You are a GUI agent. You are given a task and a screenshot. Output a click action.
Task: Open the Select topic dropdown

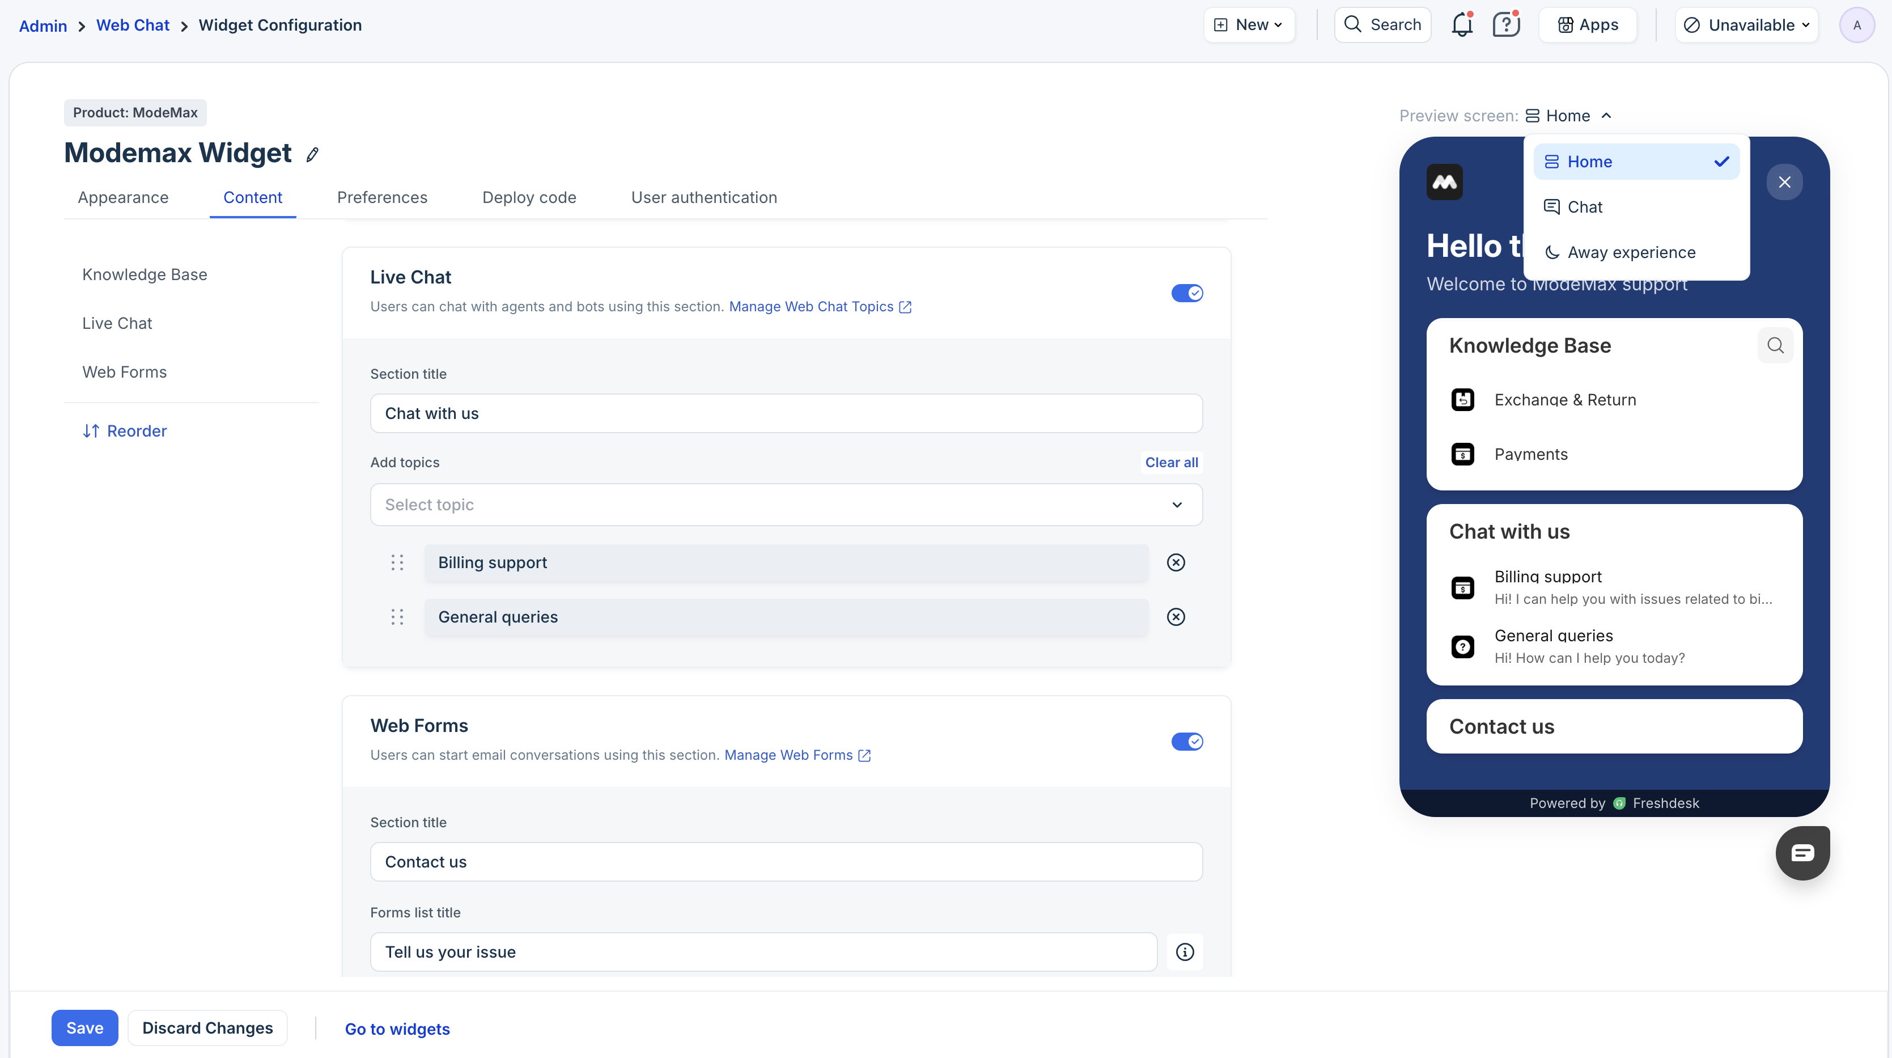(x=786, y=505)
